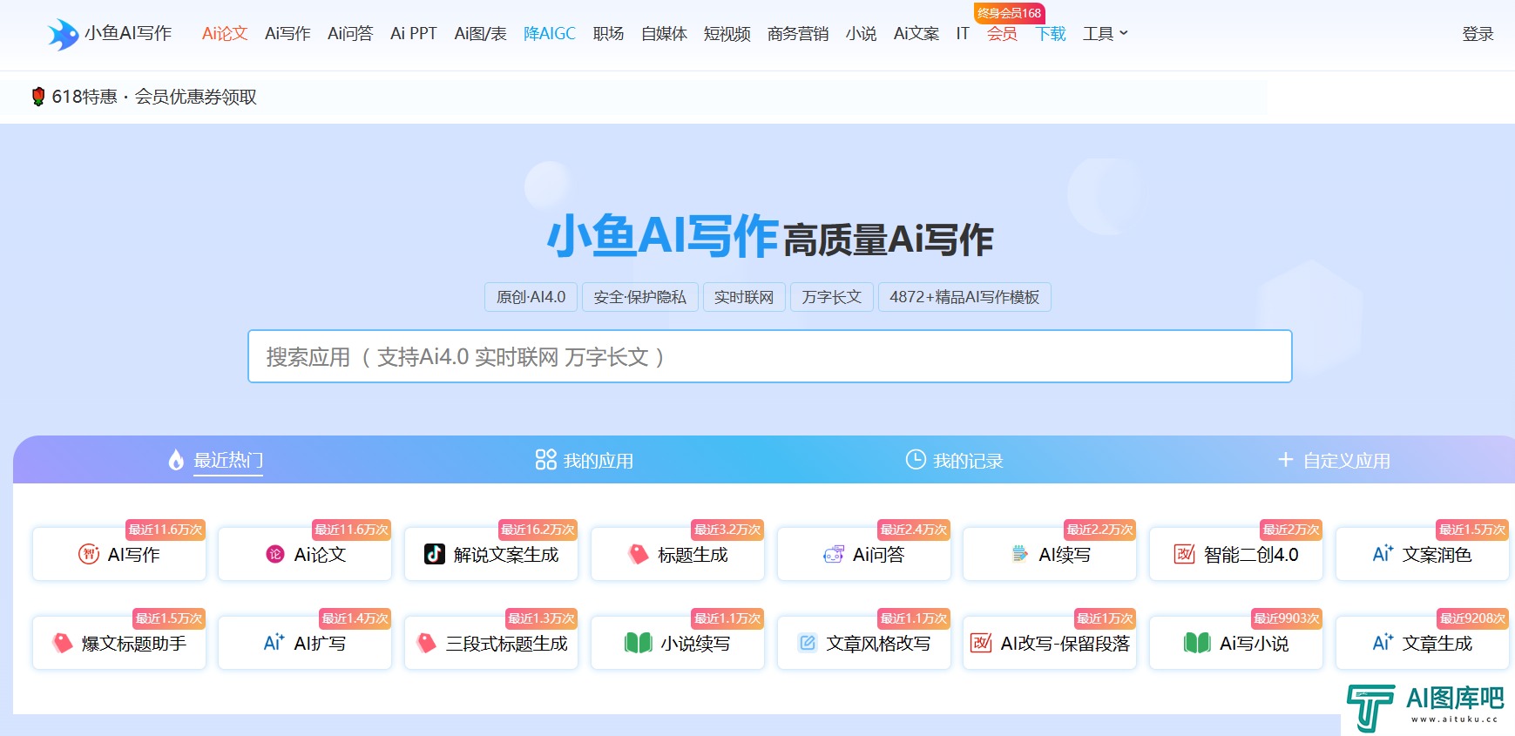Click the 最近2.2万次 usage badge
The image size is (1515, 736).
pos(1099,530)
